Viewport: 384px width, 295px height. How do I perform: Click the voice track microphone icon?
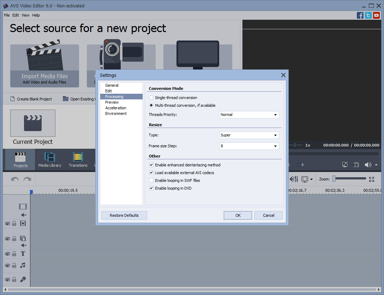(23, 279)
